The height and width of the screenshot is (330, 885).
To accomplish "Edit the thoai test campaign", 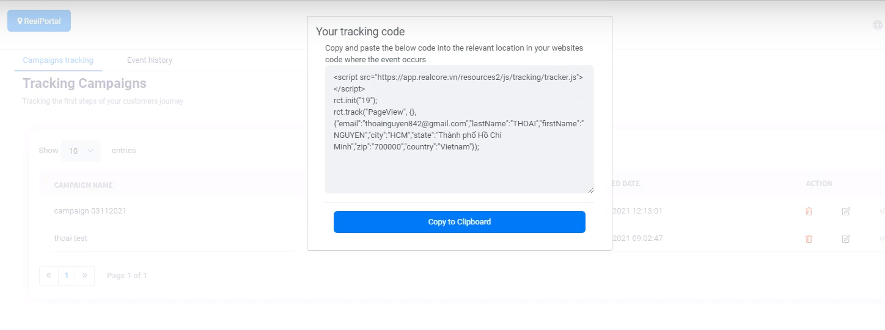I will (x=846, y=239).
